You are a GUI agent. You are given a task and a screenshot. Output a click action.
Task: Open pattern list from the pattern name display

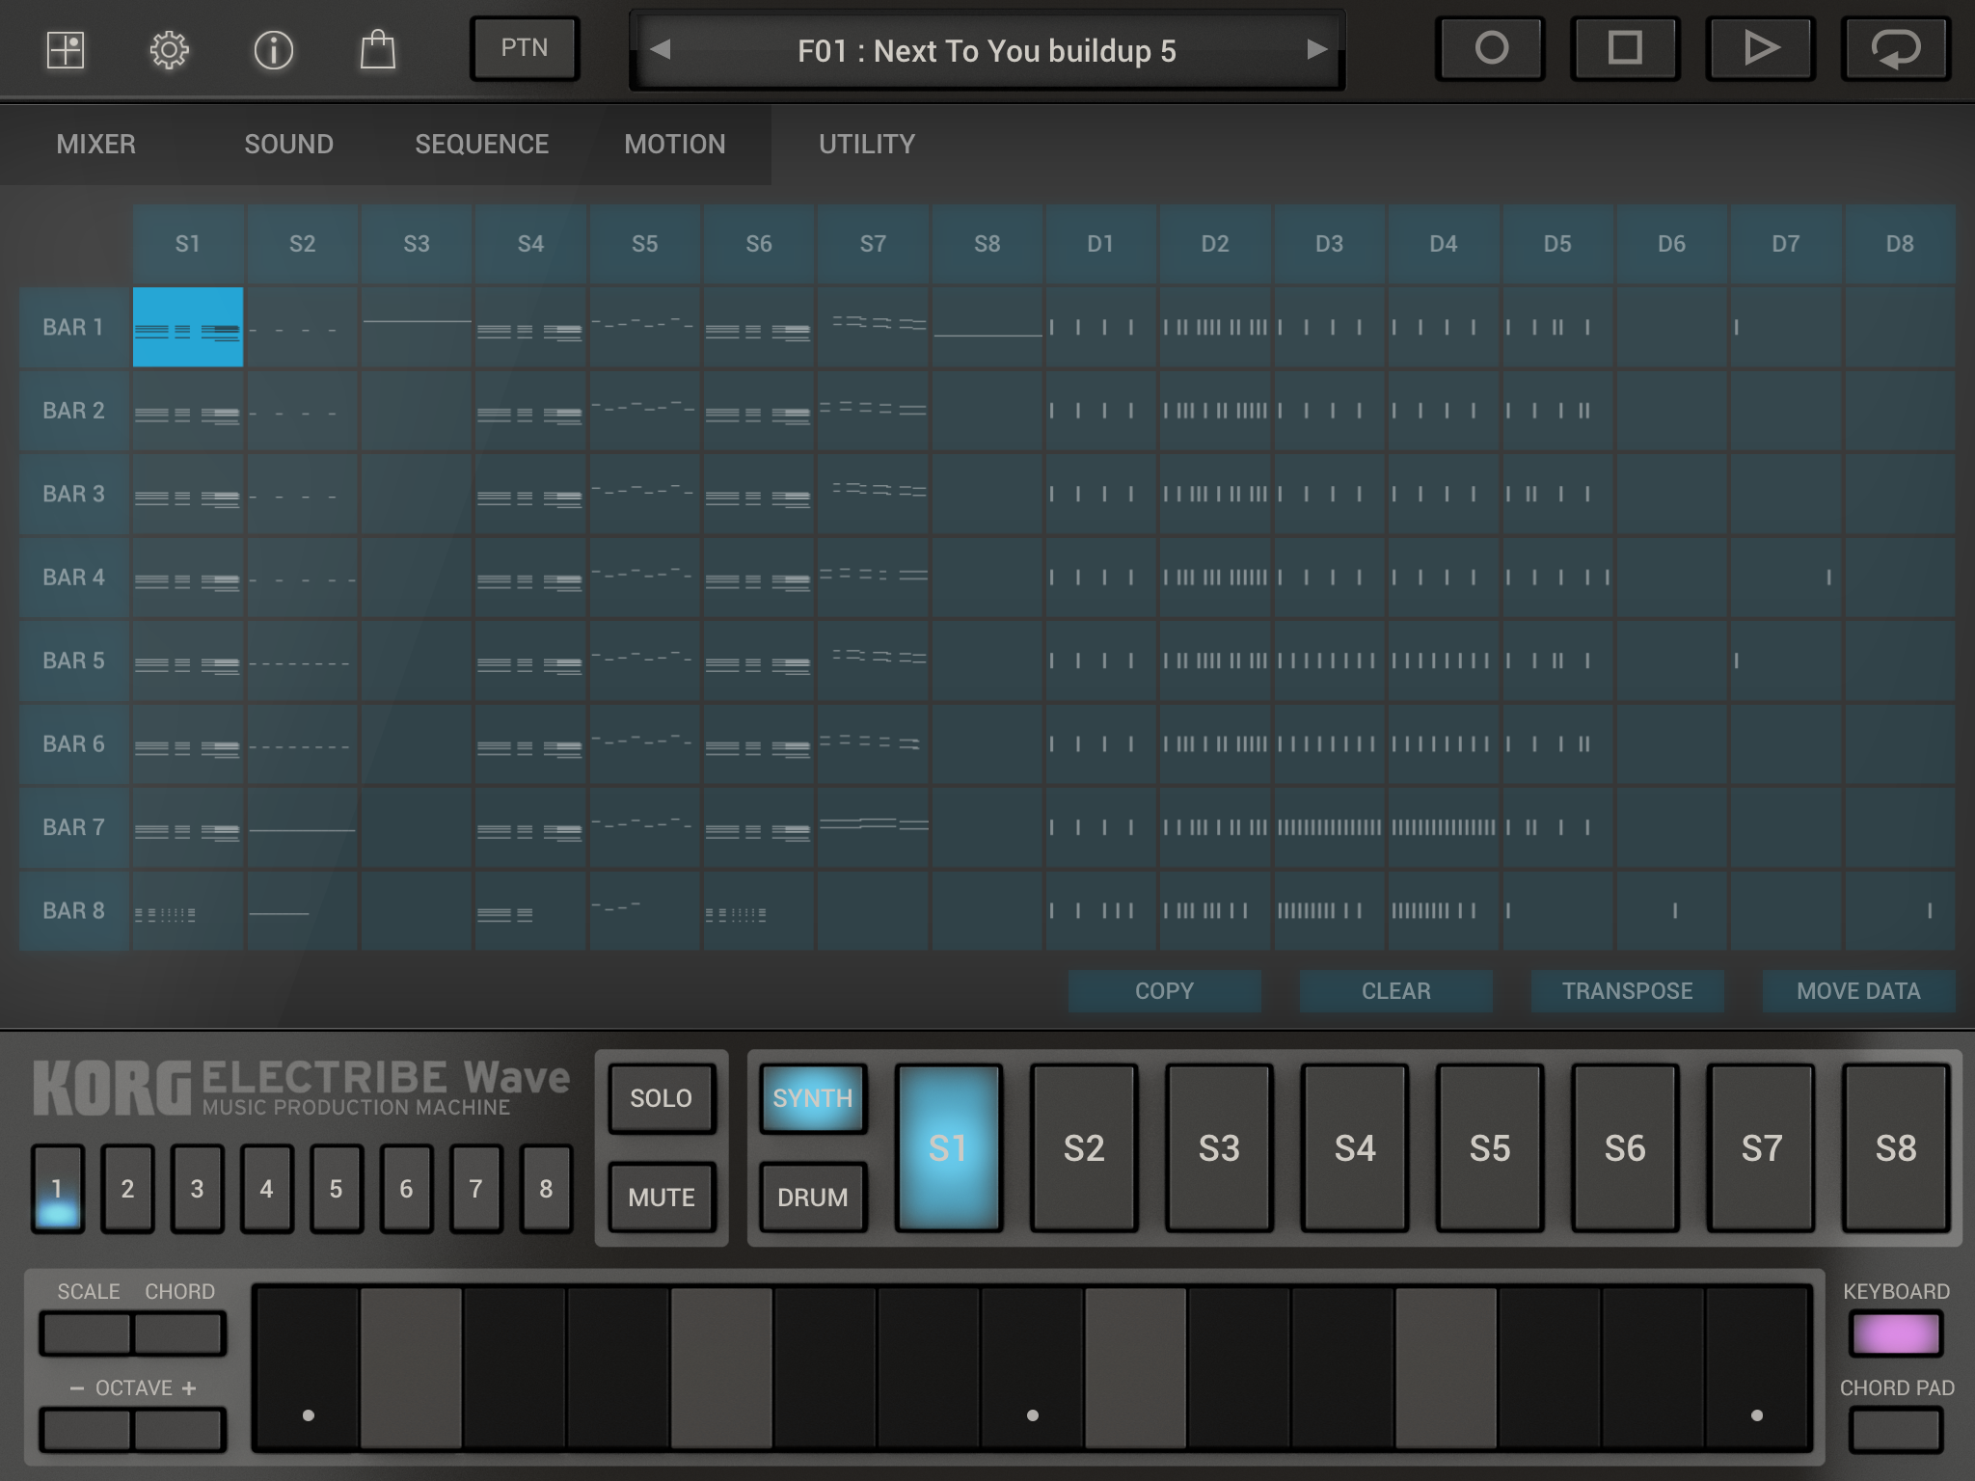(x=987, y=51)
